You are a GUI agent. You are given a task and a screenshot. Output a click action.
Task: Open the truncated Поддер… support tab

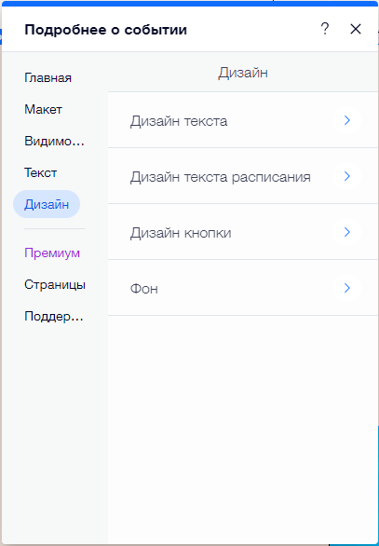pyautogui.click(x=54, y=317)
